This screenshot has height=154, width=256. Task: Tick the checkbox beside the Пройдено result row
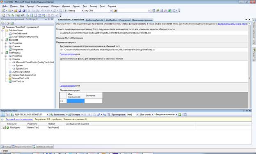click(x=2, y=128)
